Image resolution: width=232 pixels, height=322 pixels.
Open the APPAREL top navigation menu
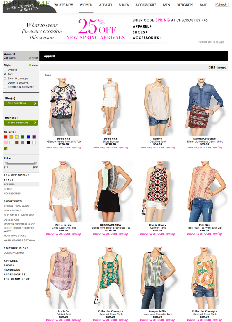[x=106, y=5]
